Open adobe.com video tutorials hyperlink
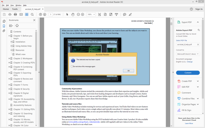This screenshot has width=205, height=128. 84,122
